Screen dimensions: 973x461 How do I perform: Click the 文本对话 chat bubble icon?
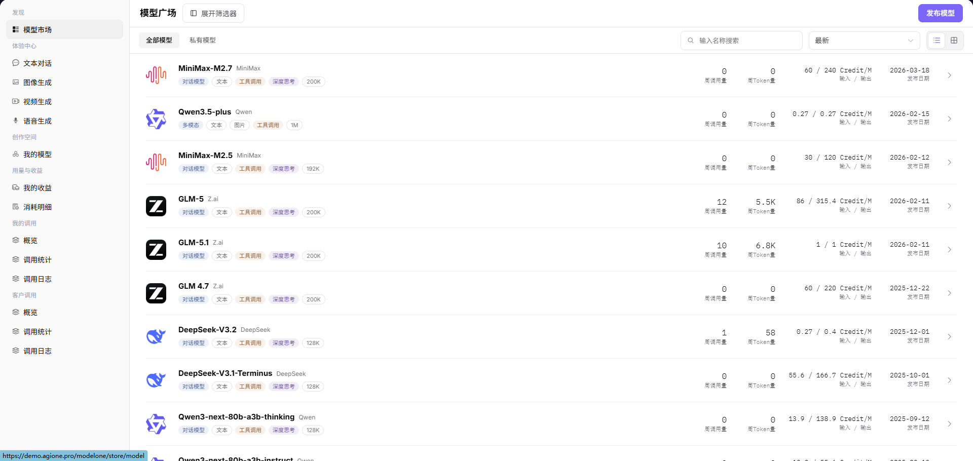(16, 63)
